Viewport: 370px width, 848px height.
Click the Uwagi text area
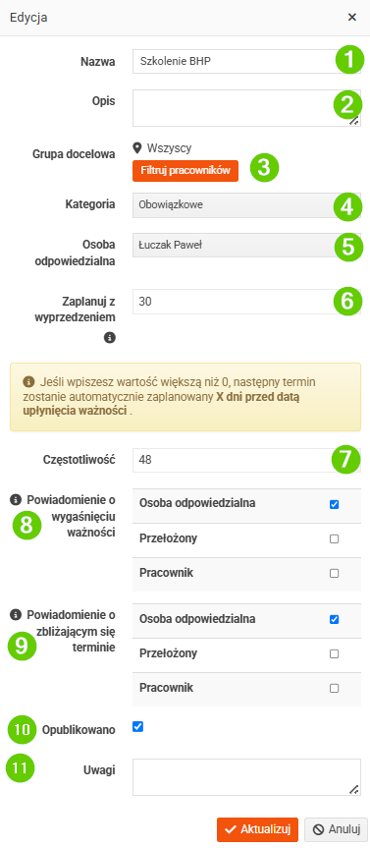pyautogui.click(x=247, y=777)
